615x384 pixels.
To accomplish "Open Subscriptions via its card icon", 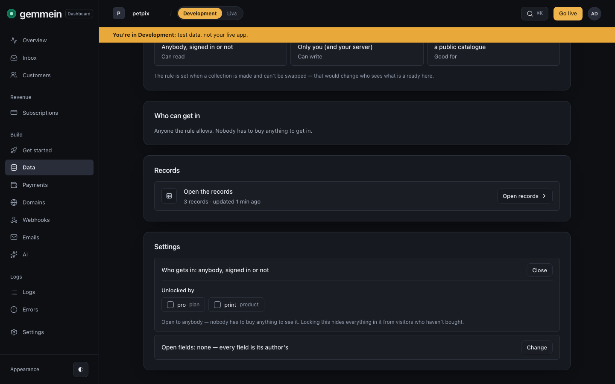I will 14,113.
